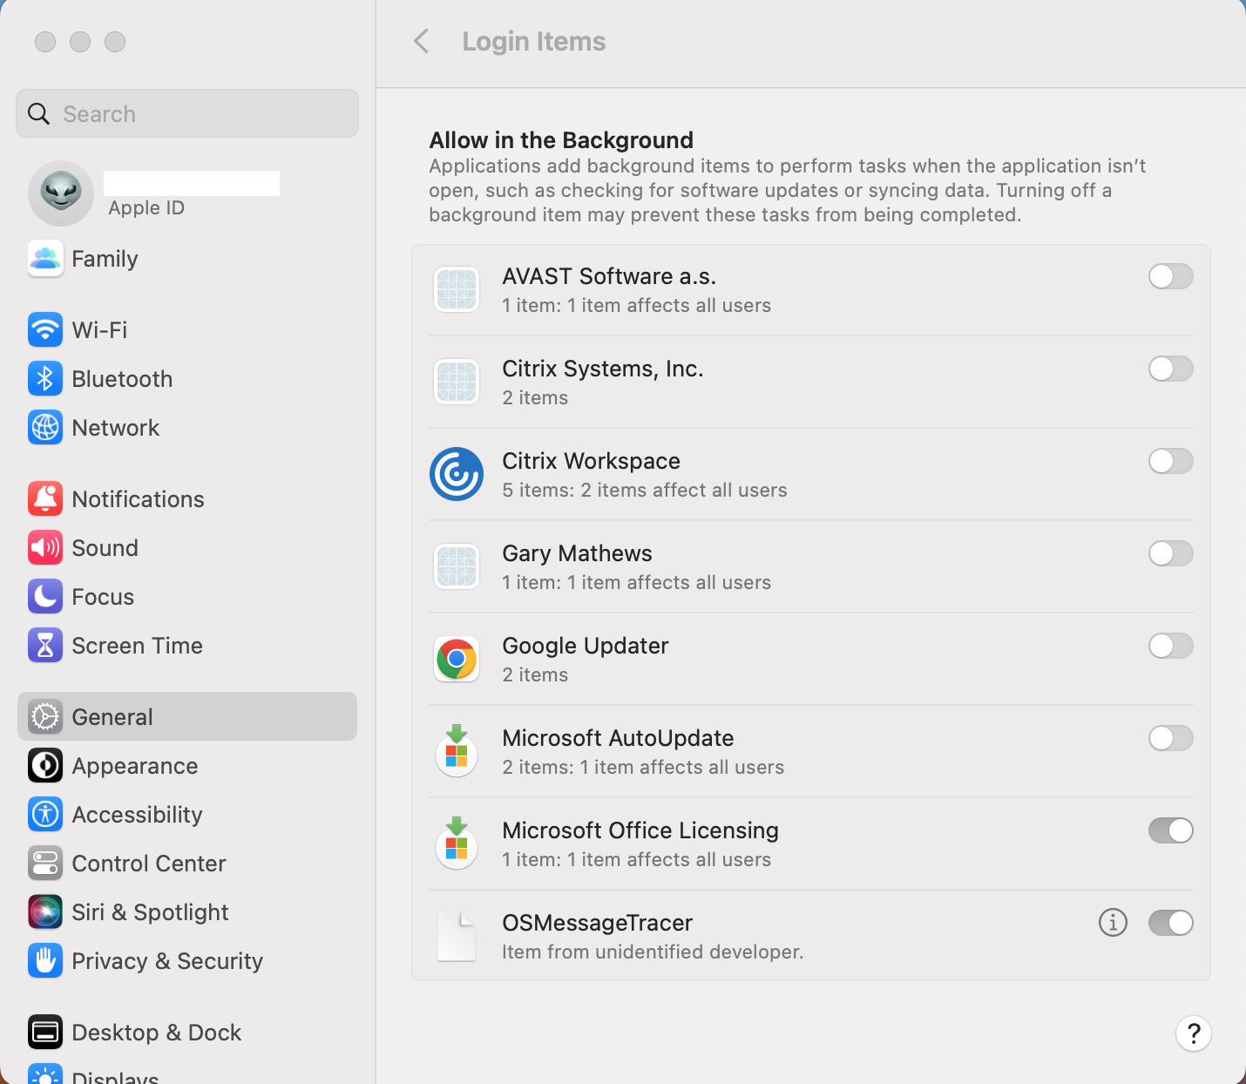
Task: Toggle Gary Mathews background item
Action: tap(1171, 553)
